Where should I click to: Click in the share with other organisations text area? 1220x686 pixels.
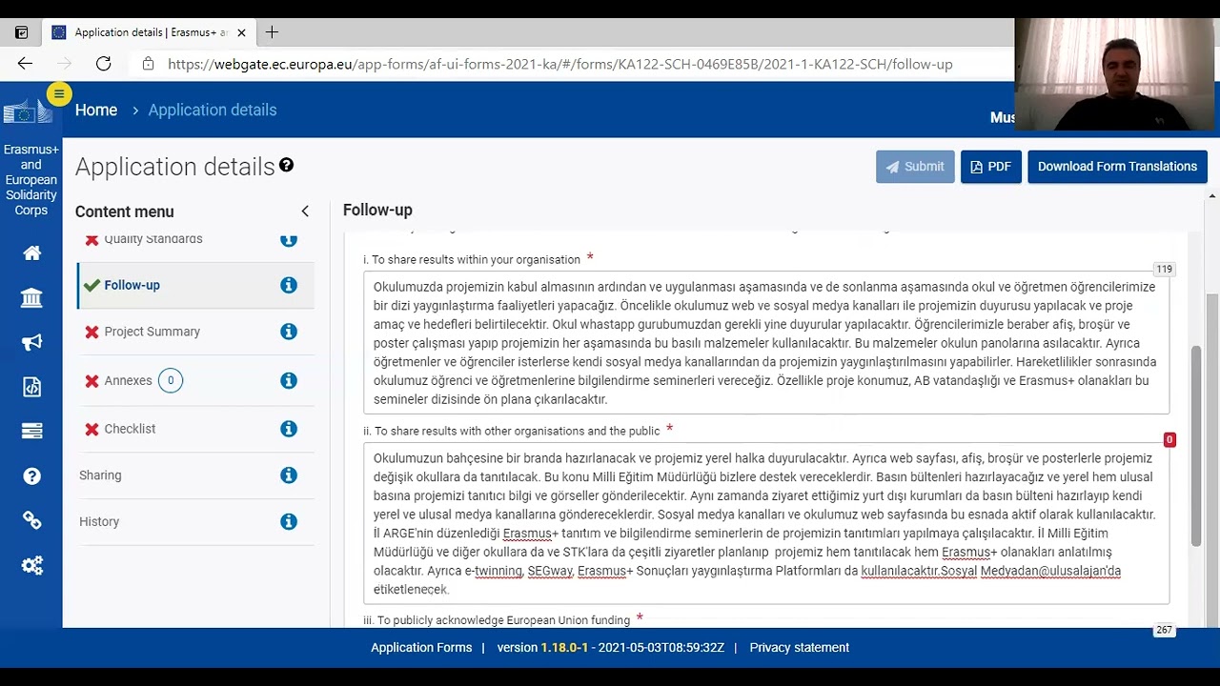click(766, 523)
